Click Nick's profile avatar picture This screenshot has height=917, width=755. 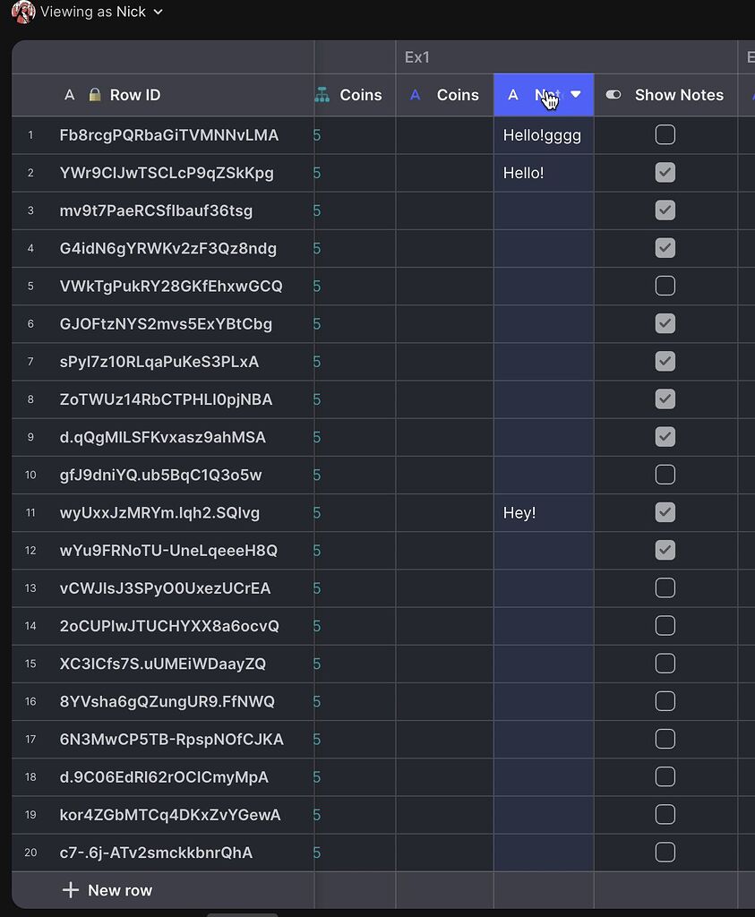[x=21, y=12]
